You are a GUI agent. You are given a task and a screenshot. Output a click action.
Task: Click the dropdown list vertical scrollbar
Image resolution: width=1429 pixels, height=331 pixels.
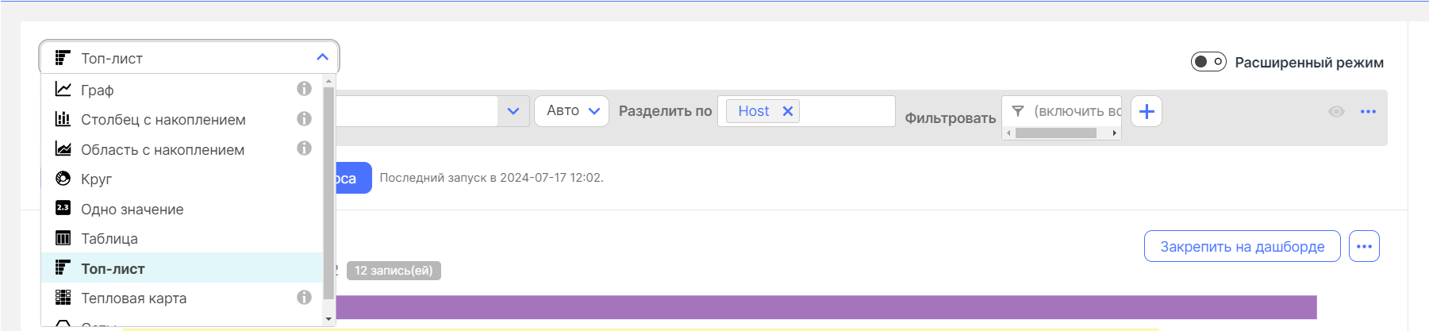(x=328, y=191)
